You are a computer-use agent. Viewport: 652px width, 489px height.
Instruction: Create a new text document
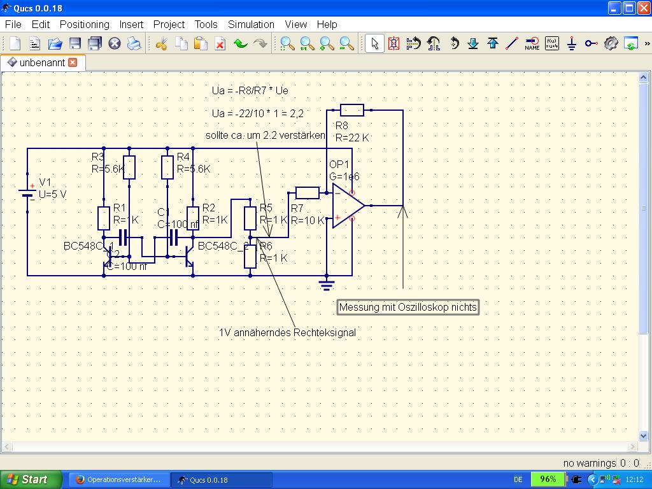[35, 43]
